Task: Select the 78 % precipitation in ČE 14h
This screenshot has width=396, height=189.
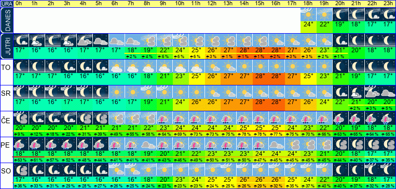Action: [244, 134]
